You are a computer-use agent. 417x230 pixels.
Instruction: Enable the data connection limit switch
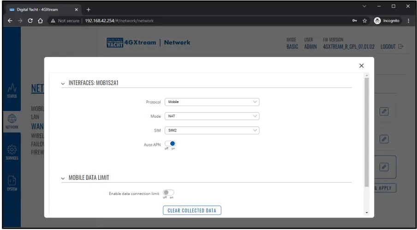click(170, 194)
